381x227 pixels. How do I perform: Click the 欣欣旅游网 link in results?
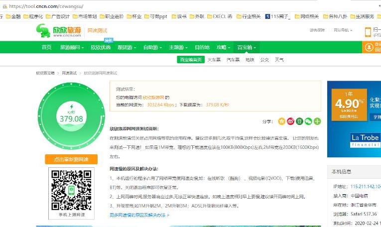153,98
